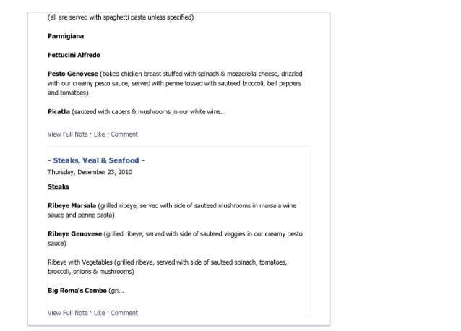The width and height of the screenshot is (461, 331).
Task: Click the truncated white wine ellipsis text
Action: pos(208,112)
